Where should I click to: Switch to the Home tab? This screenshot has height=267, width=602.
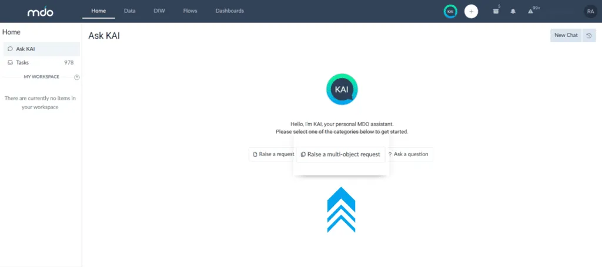tap(99, 11)
